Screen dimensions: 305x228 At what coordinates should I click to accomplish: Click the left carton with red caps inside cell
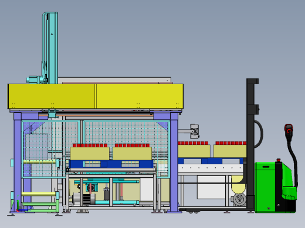[x=90, y=152]
